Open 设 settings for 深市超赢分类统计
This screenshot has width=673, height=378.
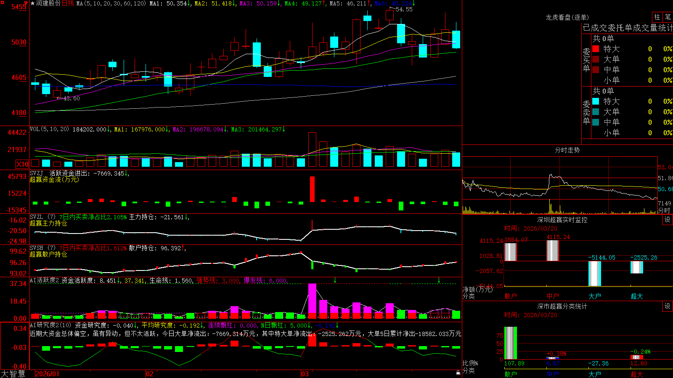click(x=668, y=306)
